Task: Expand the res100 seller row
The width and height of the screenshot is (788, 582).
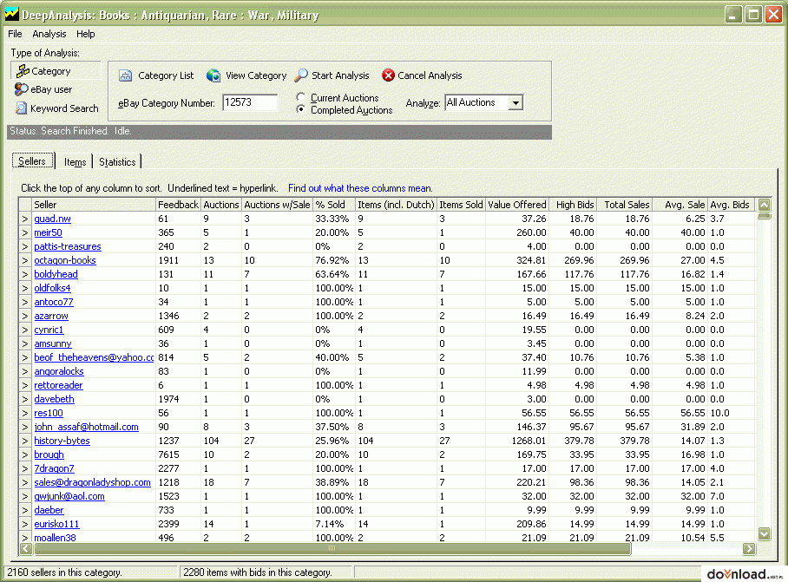Action: tap(25, 413)
